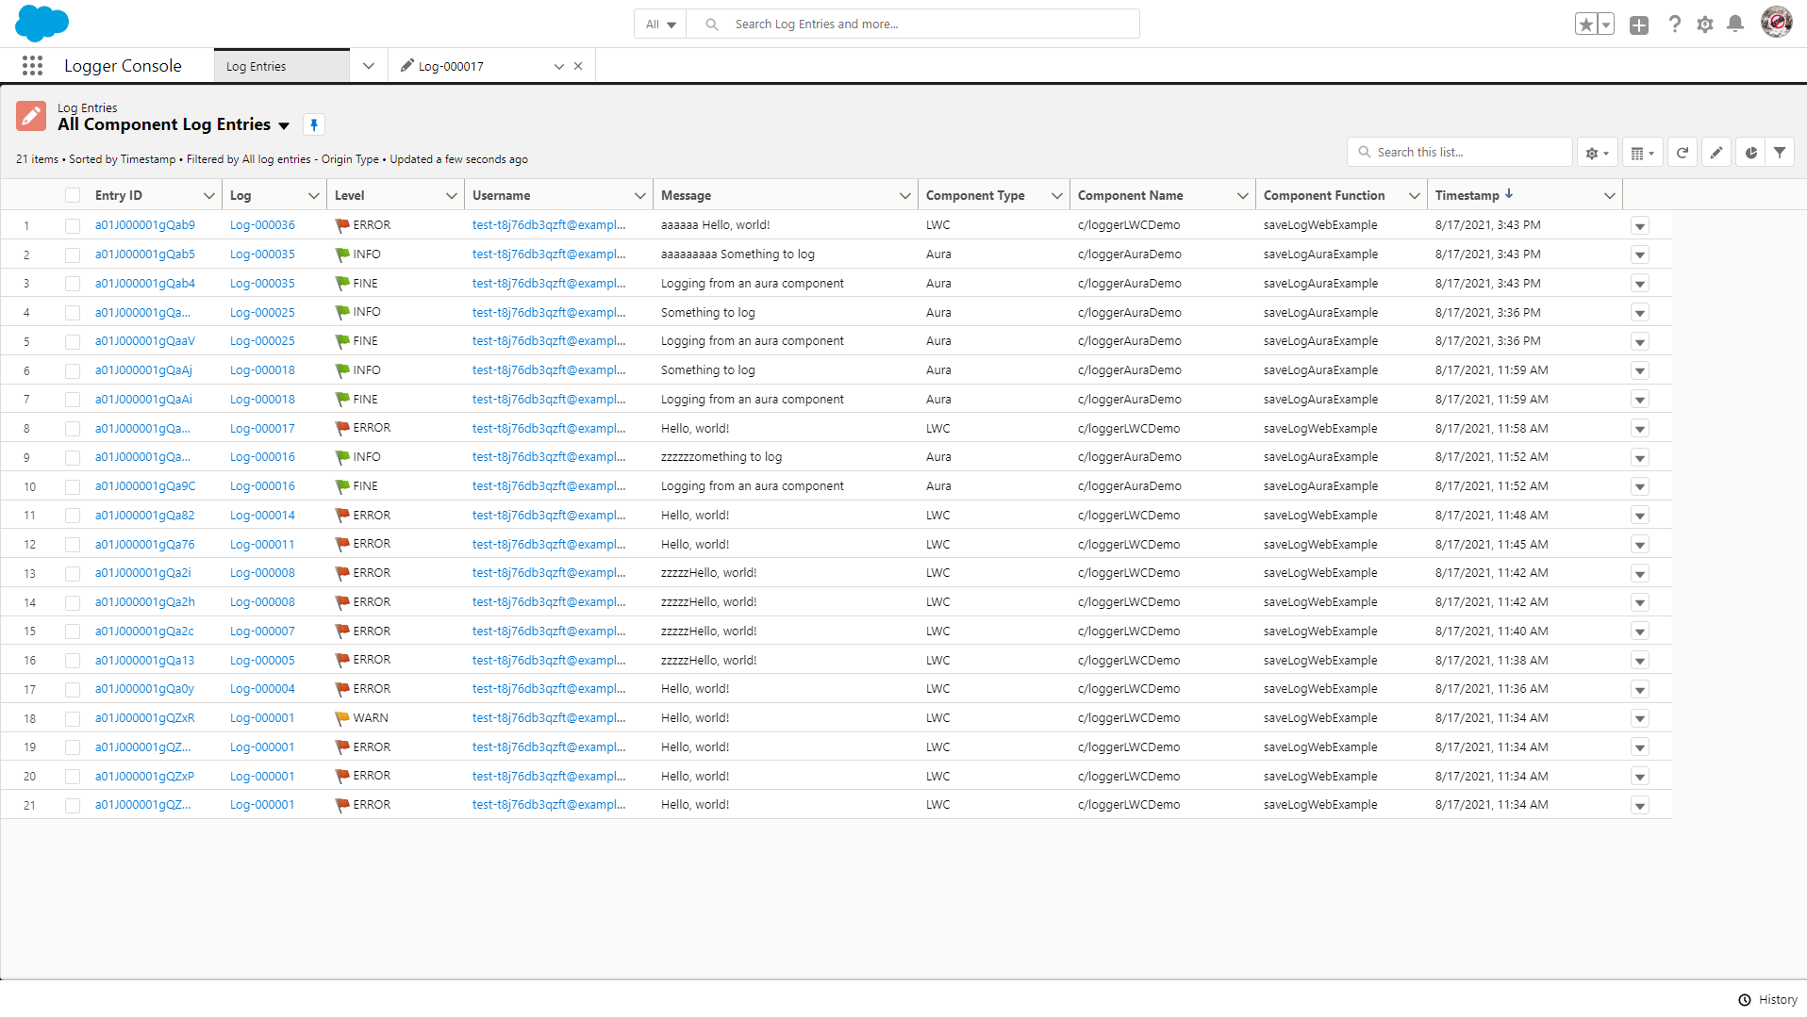Viewport: 1807px width, 1017px height.
Task: Click the Search this list field
Action: point(1459,152)
